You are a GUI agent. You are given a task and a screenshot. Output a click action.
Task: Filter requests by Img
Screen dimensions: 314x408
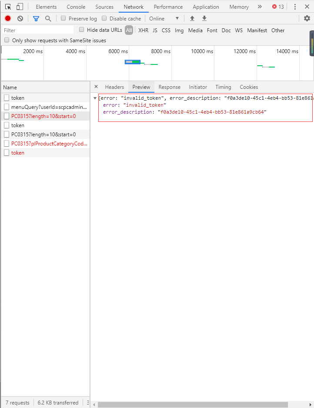[x=179, y=30]
